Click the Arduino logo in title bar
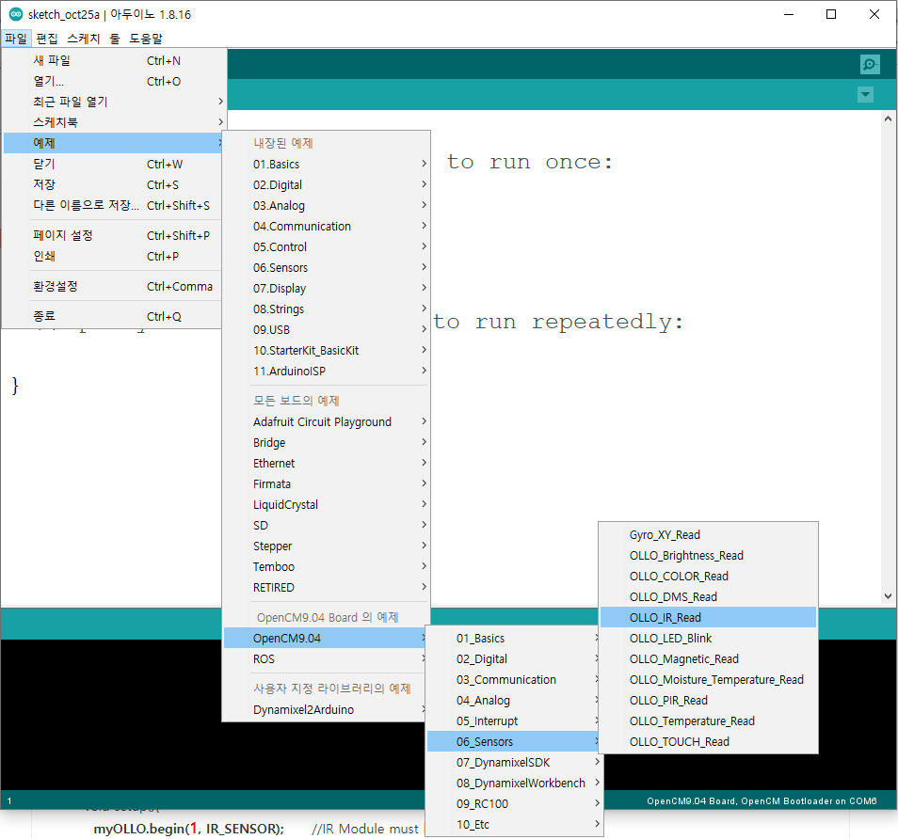This screenshot has width=898, height=839. click(15, 14)
